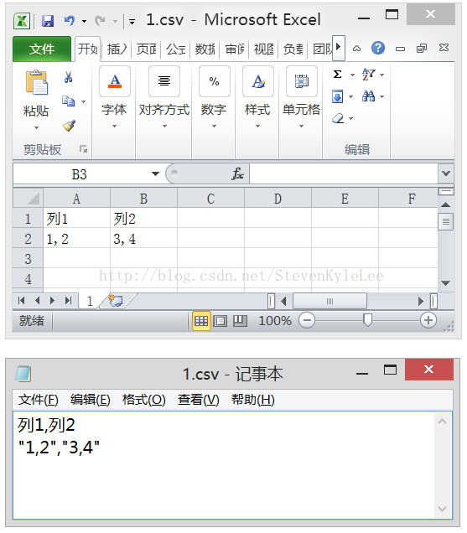Open the Name Box dropdown arrow
467x533 pixels.
click(155, 173)
